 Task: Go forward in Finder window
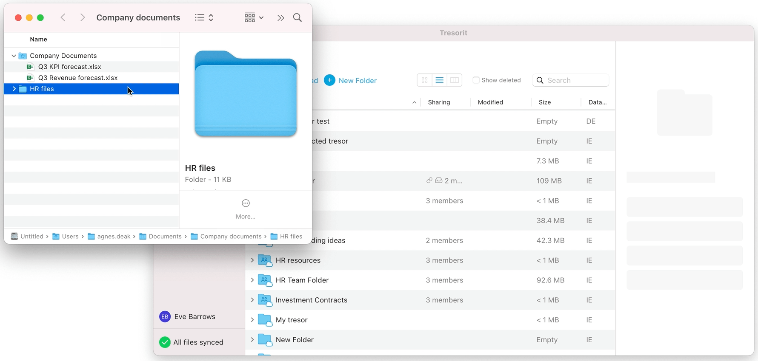tap(83, 17)
